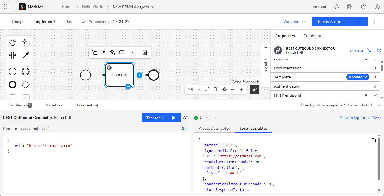Toggle keyboard shortcuts overlay in canvas controls
Screen dimensions: 384x196
[190, 89]
